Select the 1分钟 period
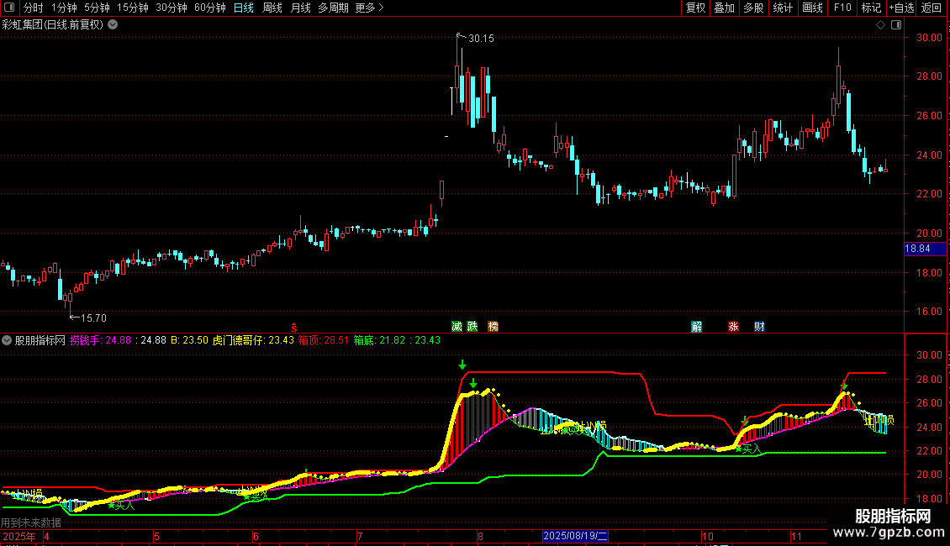Image resolution: width=950 pixels, height=546 pixels. pyautogui.click(x=64, y=8)
